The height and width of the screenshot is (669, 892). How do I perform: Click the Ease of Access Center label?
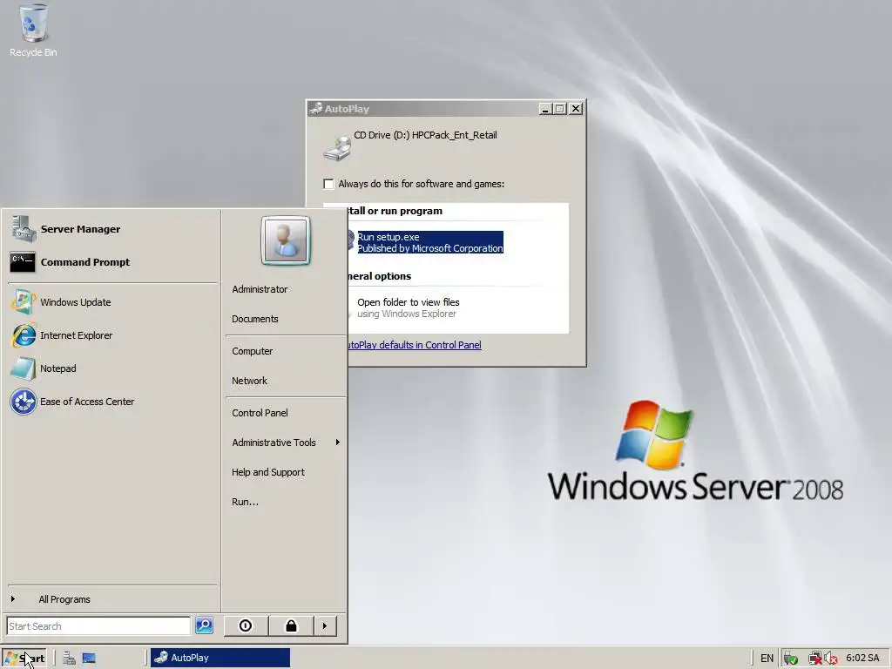click(87, 402)
